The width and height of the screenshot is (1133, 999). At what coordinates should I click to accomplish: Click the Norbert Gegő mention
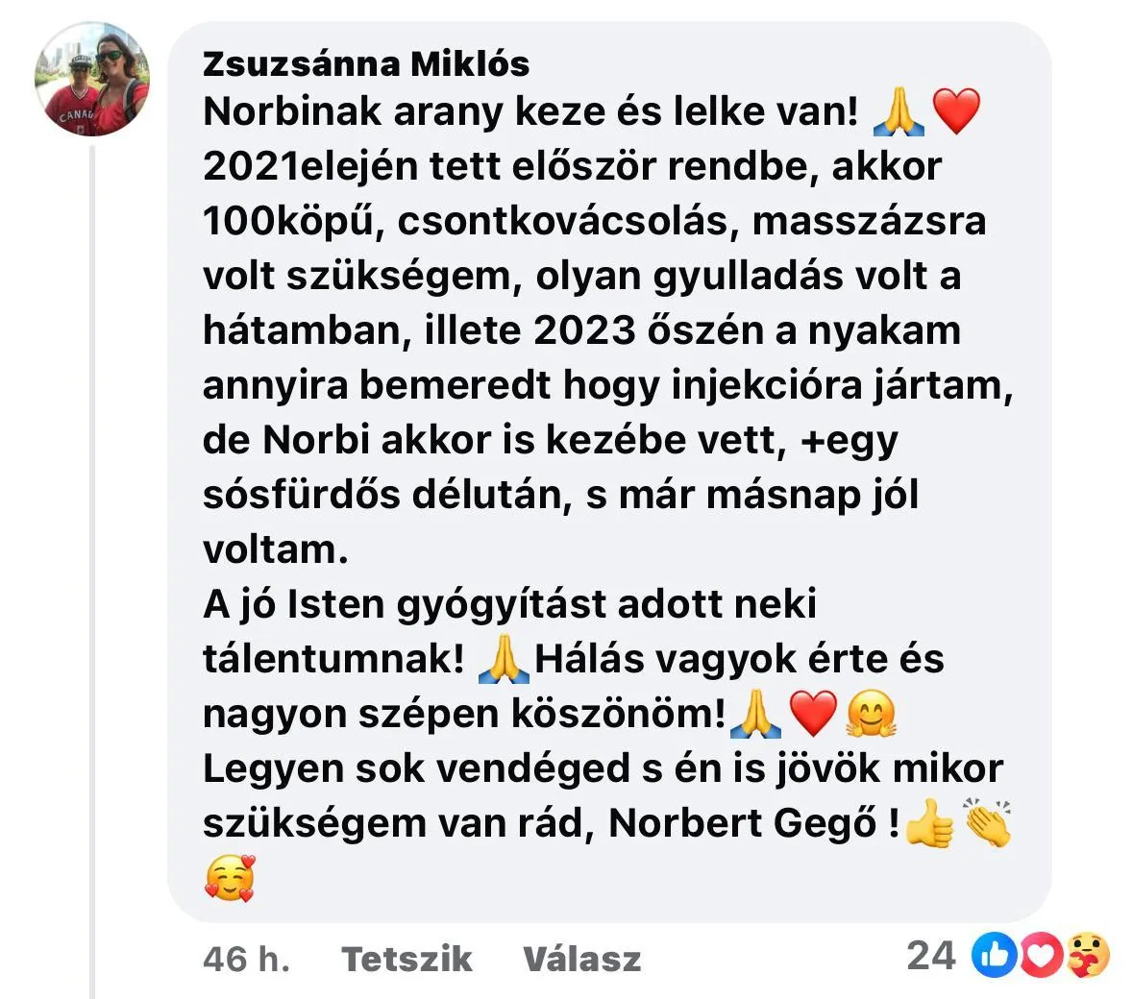click(x=743, y=823)
